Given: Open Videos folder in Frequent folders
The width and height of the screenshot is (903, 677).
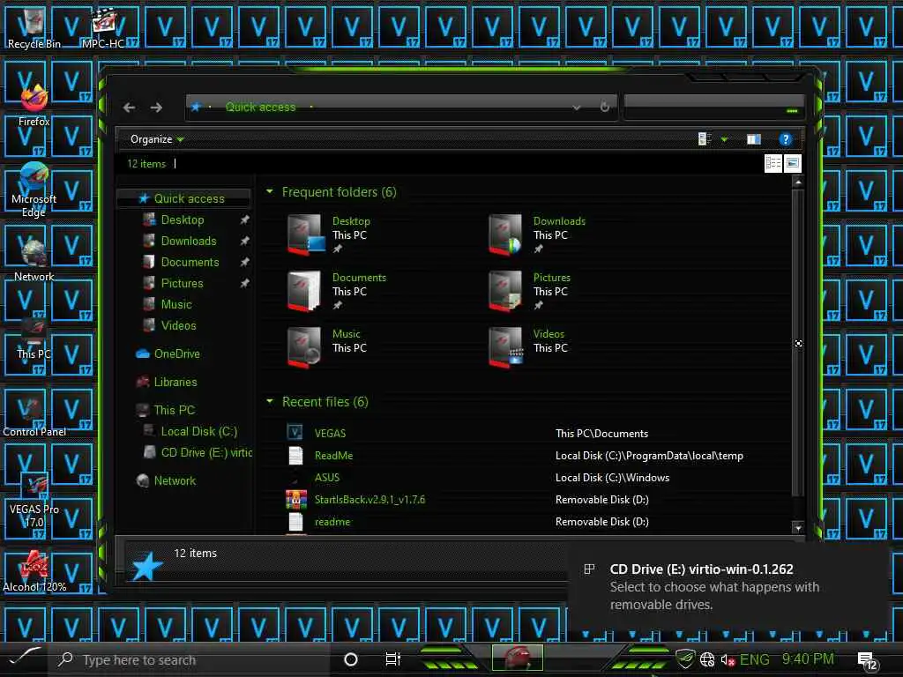Looking at the screenshot, I should click(x=528, y=347).
